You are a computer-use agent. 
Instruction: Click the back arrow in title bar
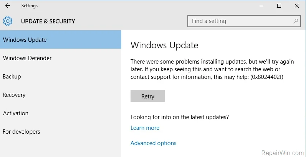click(7, 6)
